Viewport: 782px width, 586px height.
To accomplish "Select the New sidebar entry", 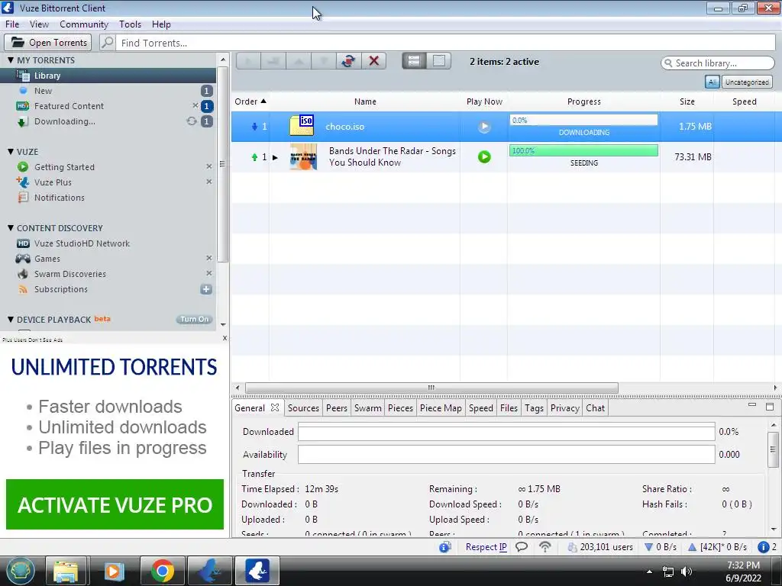I will [x=108, y=91].
